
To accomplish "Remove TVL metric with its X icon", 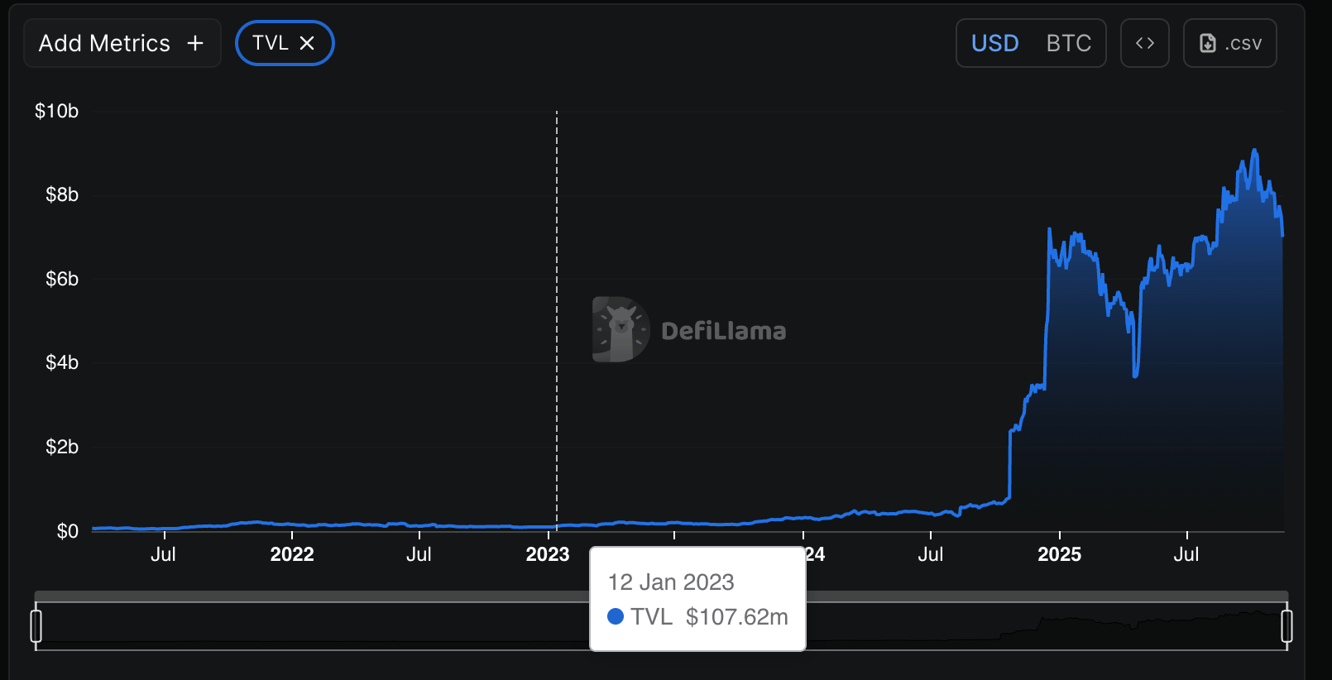I will 307,43.
